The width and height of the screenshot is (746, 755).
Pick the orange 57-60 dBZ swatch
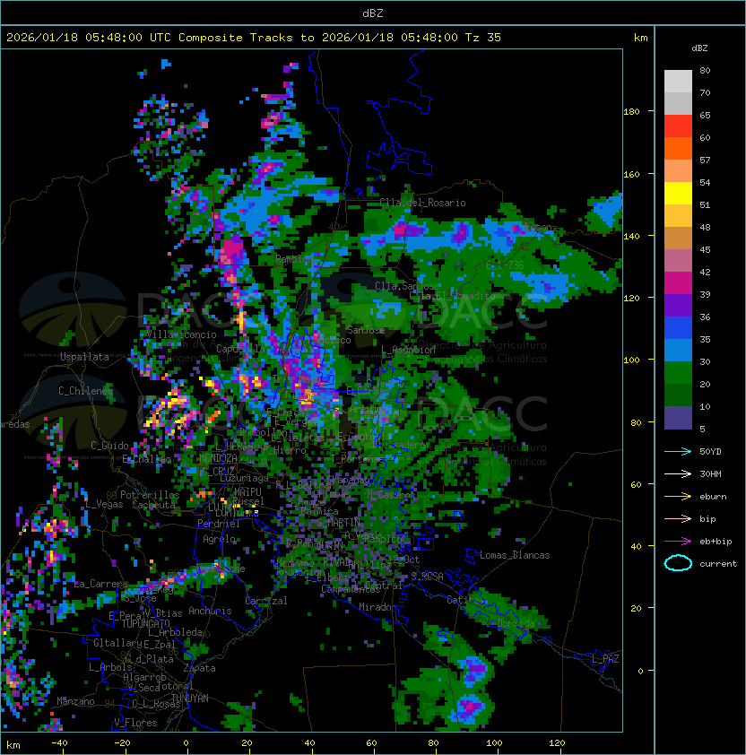point(678,148)
